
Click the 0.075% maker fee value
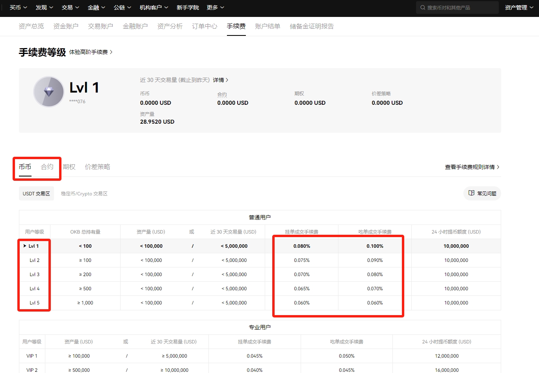tap(302, 260)
